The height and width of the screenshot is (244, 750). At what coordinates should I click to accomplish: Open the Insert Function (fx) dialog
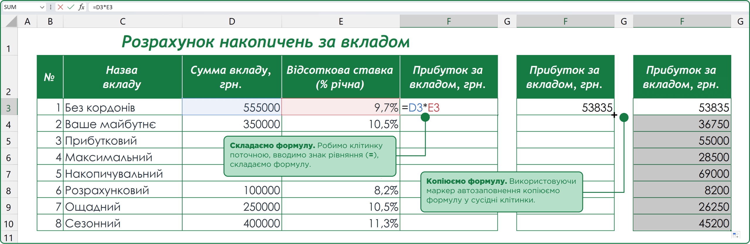tap(81, 7)
